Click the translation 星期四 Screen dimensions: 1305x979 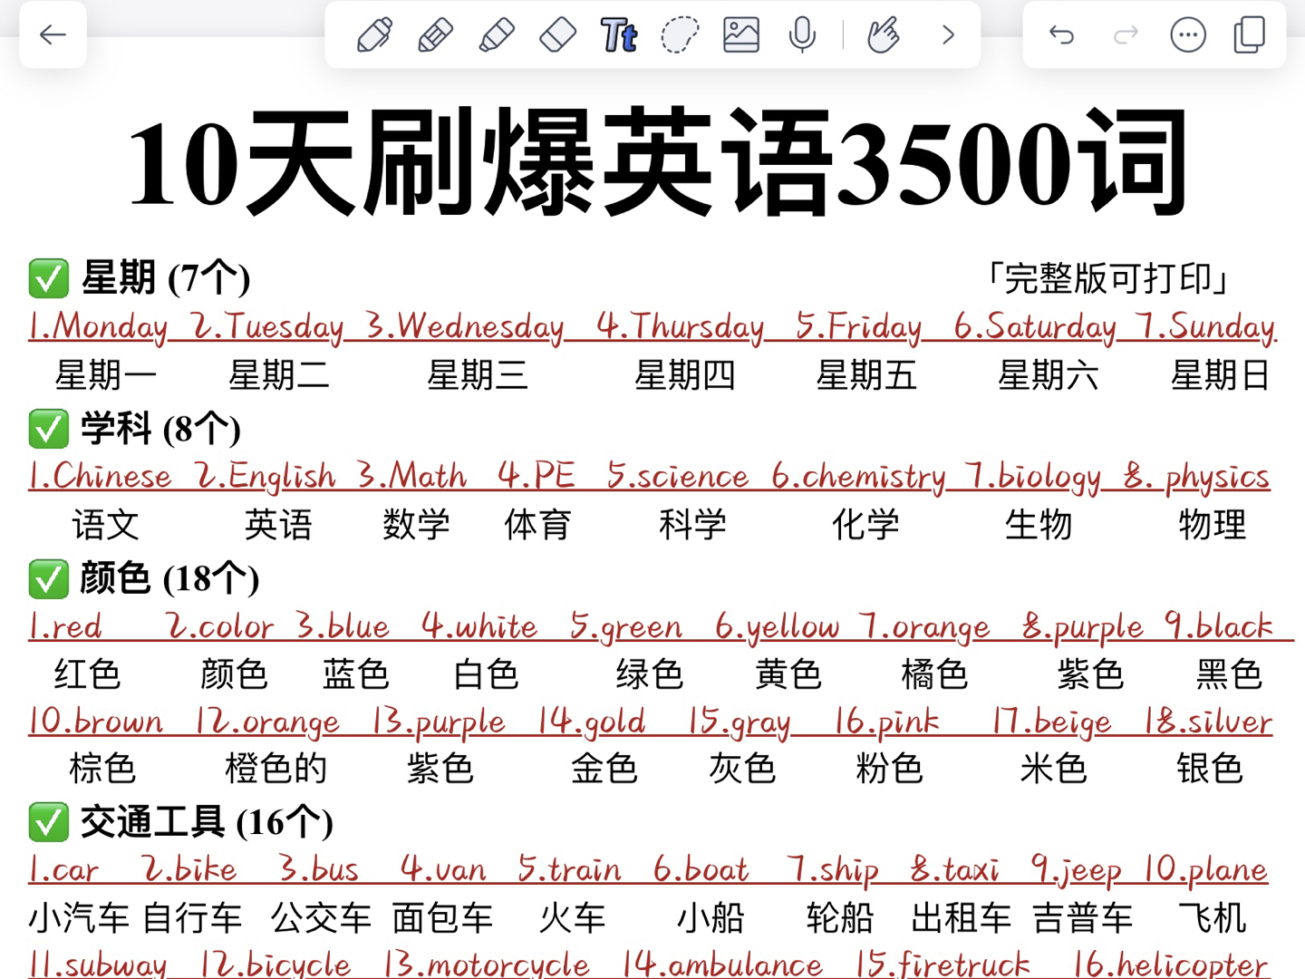[685, 374]
